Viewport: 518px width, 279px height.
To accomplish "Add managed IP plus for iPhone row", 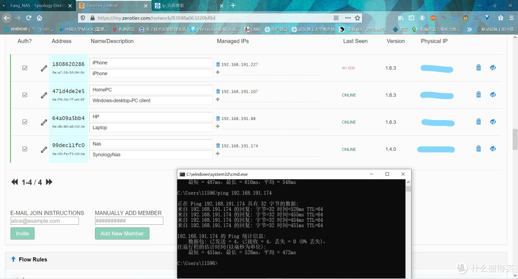I will 218,72.
